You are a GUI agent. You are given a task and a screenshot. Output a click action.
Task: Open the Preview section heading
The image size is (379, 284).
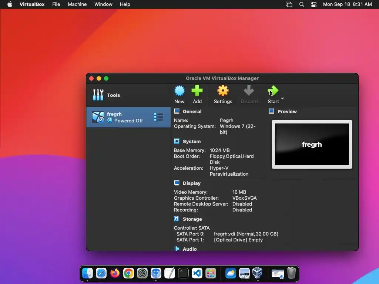[287, 112]
